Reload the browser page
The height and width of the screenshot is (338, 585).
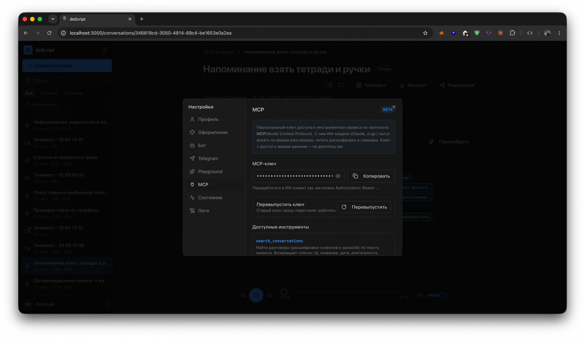(x=49, y=33)
